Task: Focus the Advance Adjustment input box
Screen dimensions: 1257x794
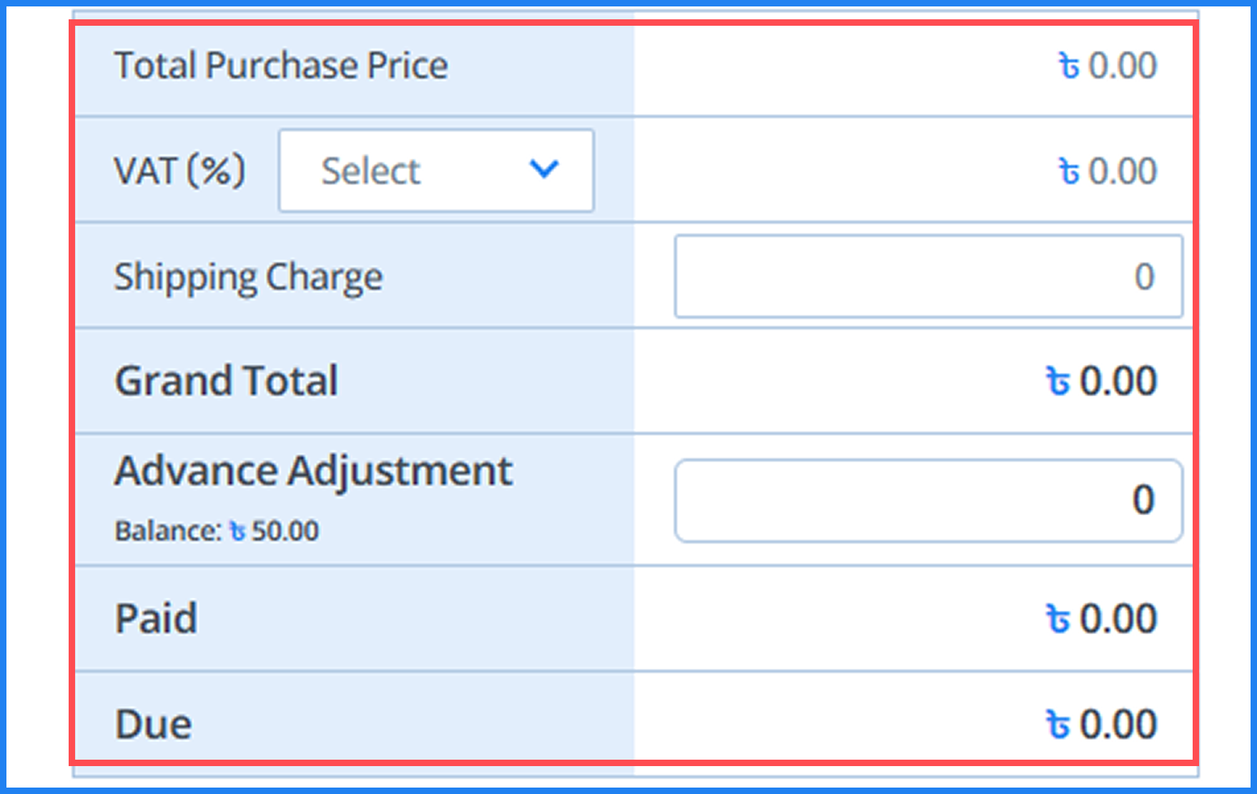Action: pos(928,500)
